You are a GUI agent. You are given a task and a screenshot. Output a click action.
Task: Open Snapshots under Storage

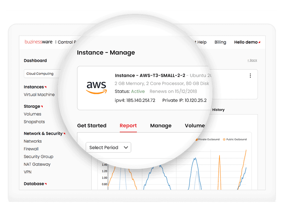pyautogui.click(x=34, y=122)
